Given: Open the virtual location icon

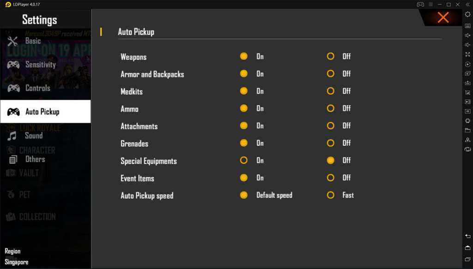Looking at the screenshot, I should [x=467, y=140].
